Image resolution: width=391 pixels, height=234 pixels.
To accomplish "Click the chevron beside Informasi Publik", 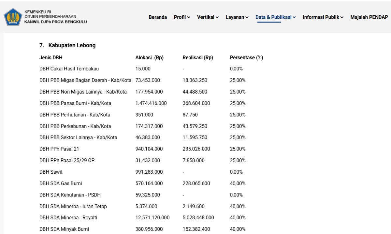I will (x=342, y=18).
